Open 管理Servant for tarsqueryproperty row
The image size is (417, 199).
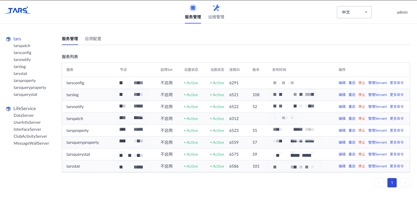[x=378, y=142]
